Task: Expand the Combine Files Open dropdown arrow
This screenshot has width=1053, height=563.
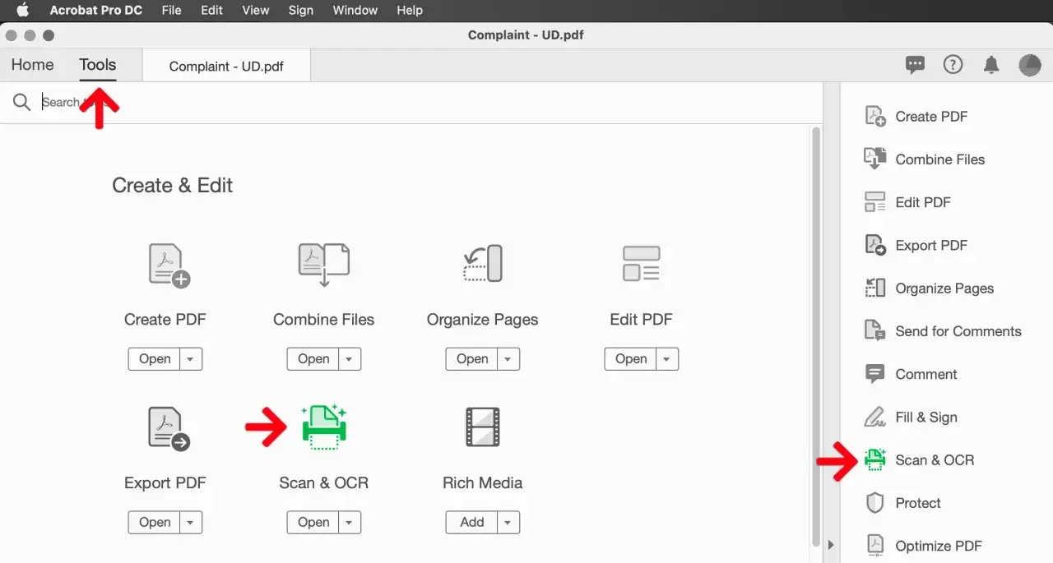Action: tap(350, 359)
